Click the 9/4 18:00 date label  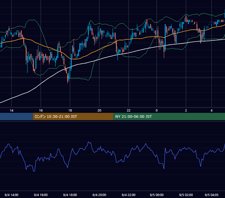[x=70, y=195]
